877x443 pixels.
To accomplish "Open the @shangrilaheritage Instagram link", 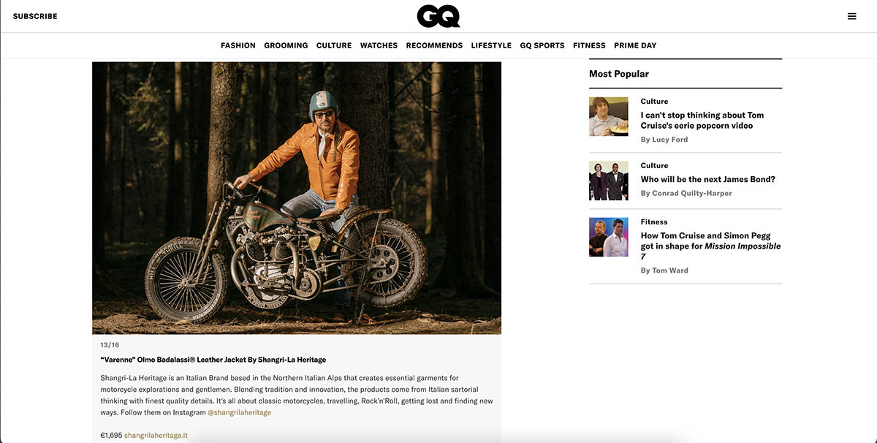I will pyautogui.click(x=239, y=412).
